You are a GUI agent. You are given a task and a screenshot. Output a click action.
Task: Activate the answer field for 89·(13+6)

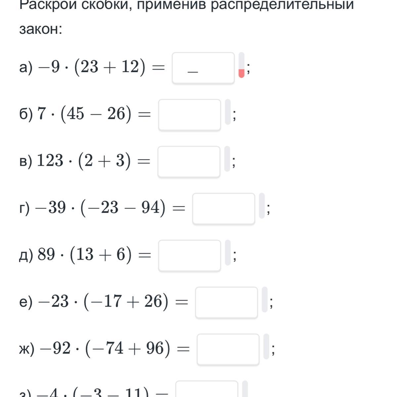click(x=190, y=256)
